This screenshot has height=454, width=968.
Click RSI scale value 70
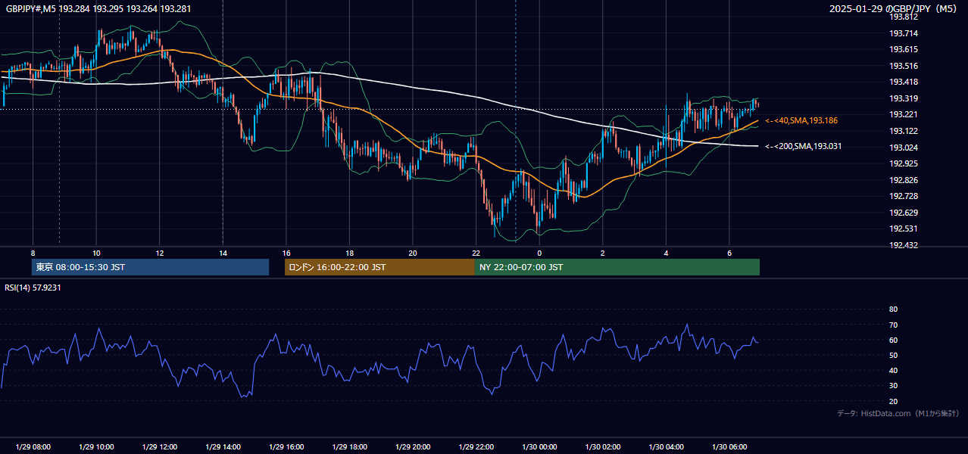point(893,325)
